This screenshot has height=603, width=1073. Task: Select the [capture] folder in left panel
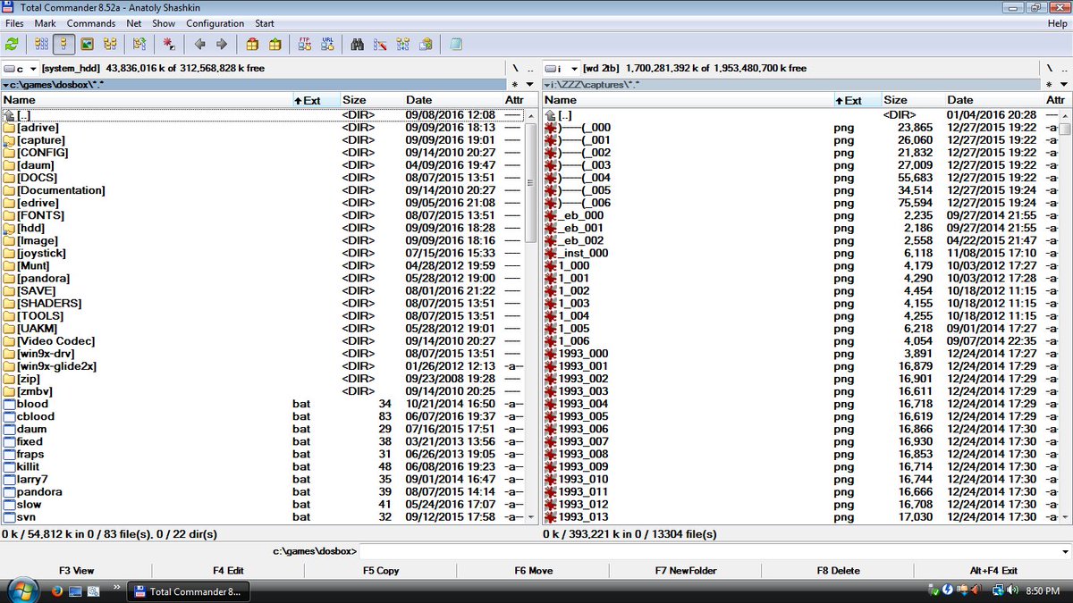[261, 139]
